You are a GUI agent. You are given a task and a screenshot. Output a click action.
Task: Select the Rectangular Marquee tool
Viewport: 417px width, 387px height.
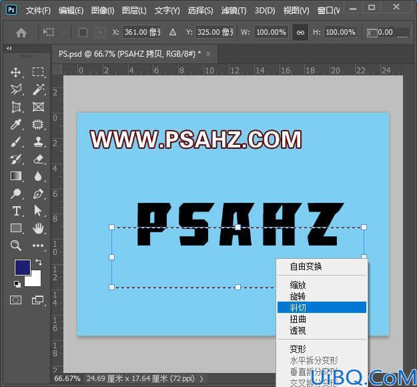click(38, 72)
